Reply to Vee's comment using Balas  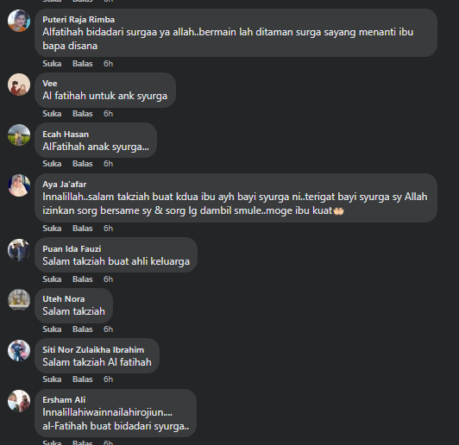pyautogui.click(x=83, y=114)
